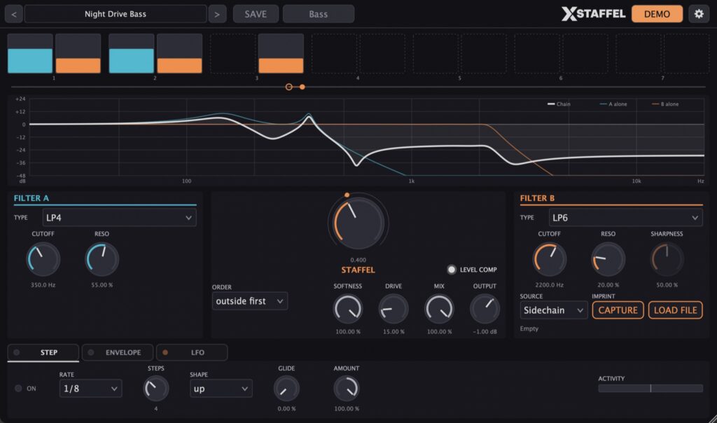Image resolution: width=717 pixels, height=423 pixels.
Task: Click the empty Filter A cell in slot 3
Action: [232, 53]
